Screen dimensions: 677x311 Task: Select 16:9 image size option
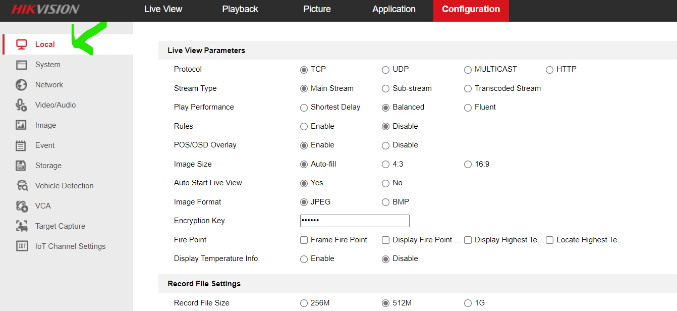pyautogui.click(x=468, y=165)
